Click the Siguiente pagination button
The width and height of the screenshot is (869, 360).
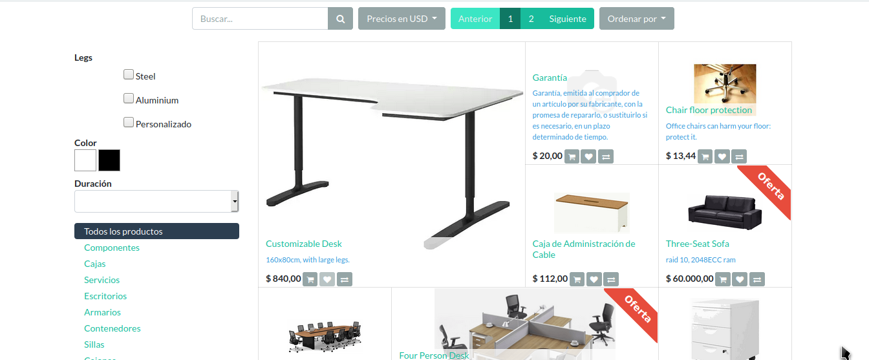pos(568,19)
